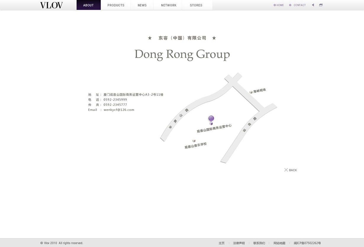The image size is (364, 247).
Task: Click the gear icon beside HOME
Action: 275,5
